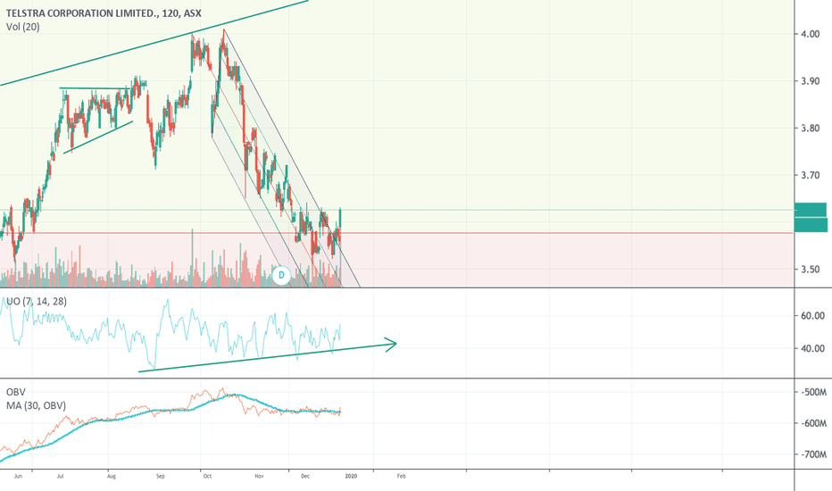Click the Nov label on time axis
The width and height of the screenshot is (832, 491).
click(259, 476)
